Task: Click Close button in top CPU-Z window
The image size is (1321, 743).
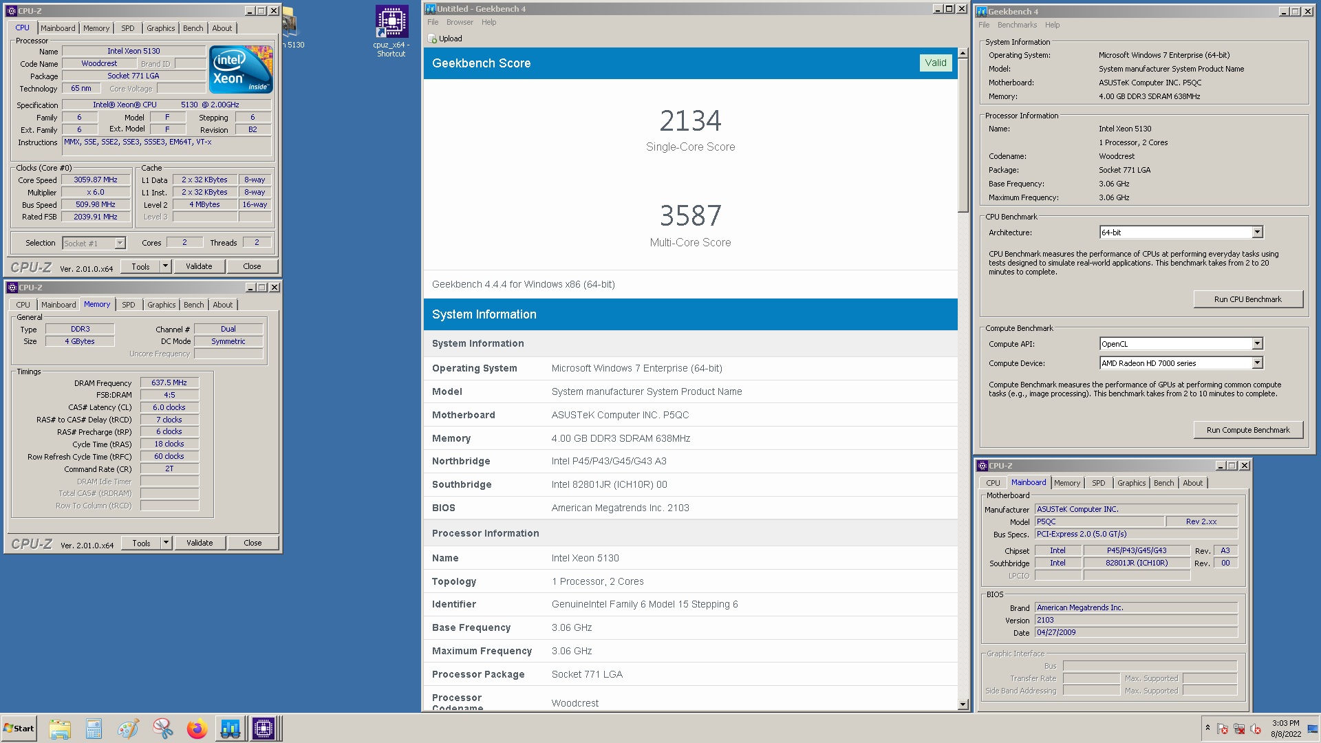Action: click(x=252, y=266)
